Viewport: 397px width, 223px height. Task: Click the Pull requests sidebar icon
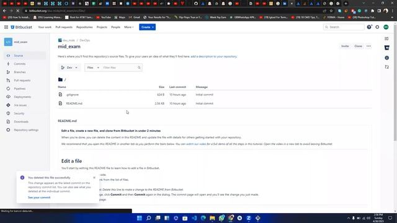tap(8, 81)
